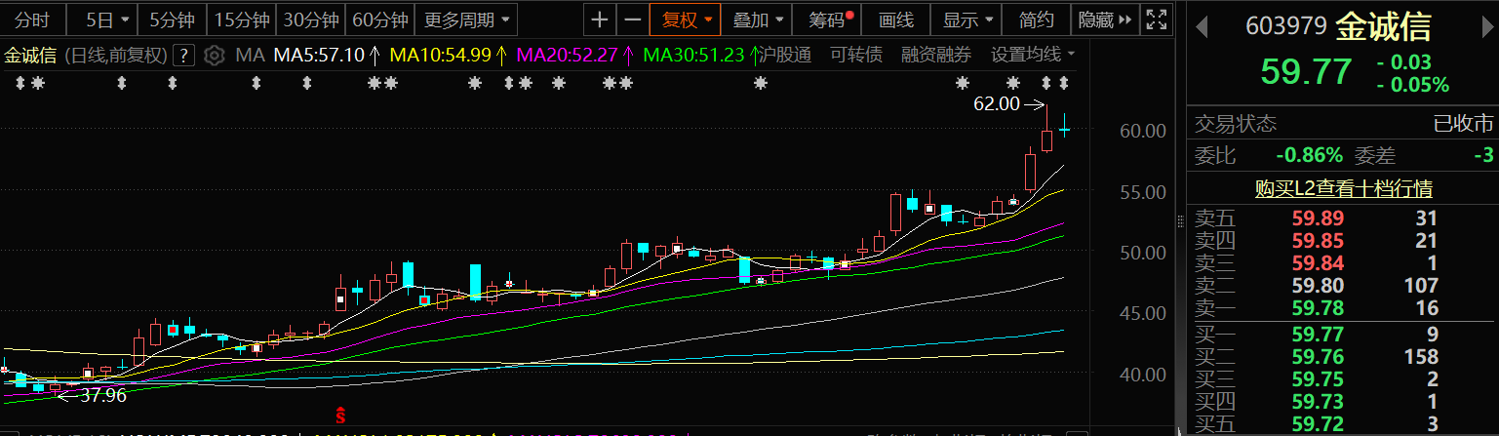Click the 62.00 high price marker
1499x436 pixels.
tap(996, 103)
